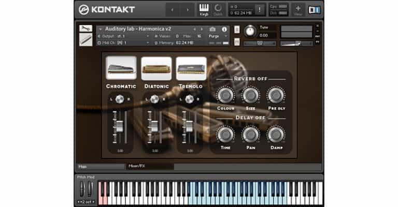Go to the previous item with the header left arrow

point(173,10)
